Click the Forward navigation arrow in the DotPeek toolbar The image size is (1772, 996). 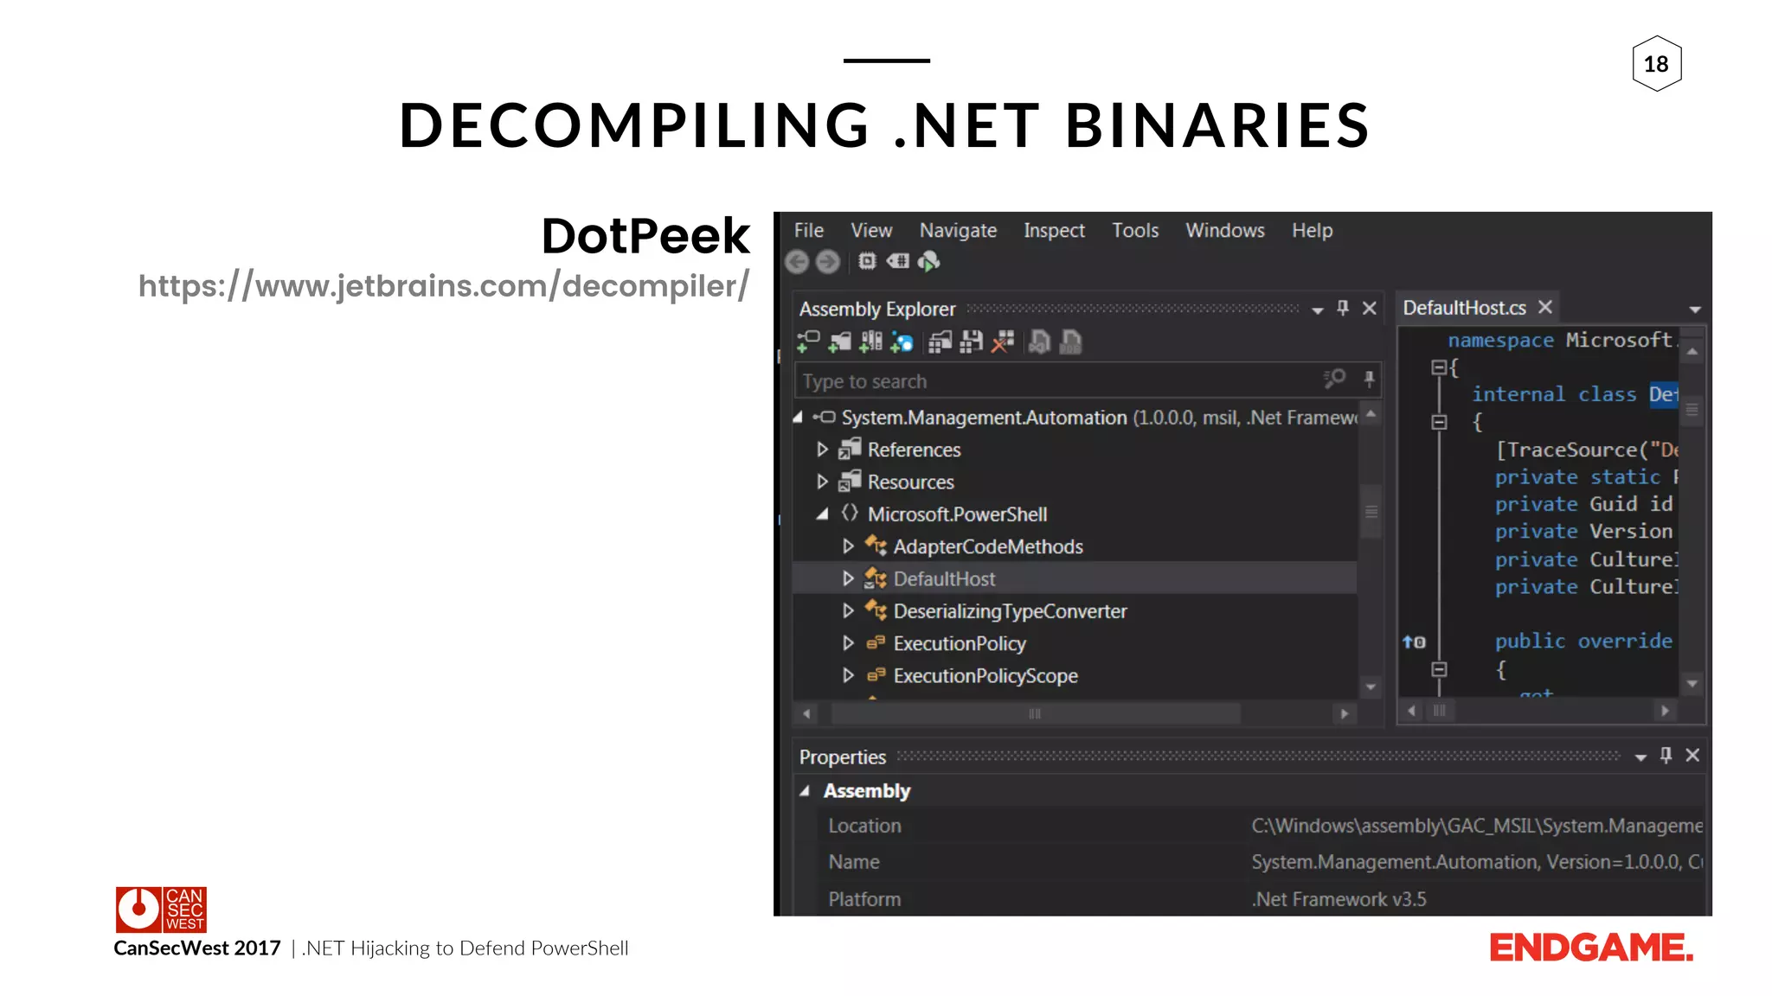pos(828,261)
